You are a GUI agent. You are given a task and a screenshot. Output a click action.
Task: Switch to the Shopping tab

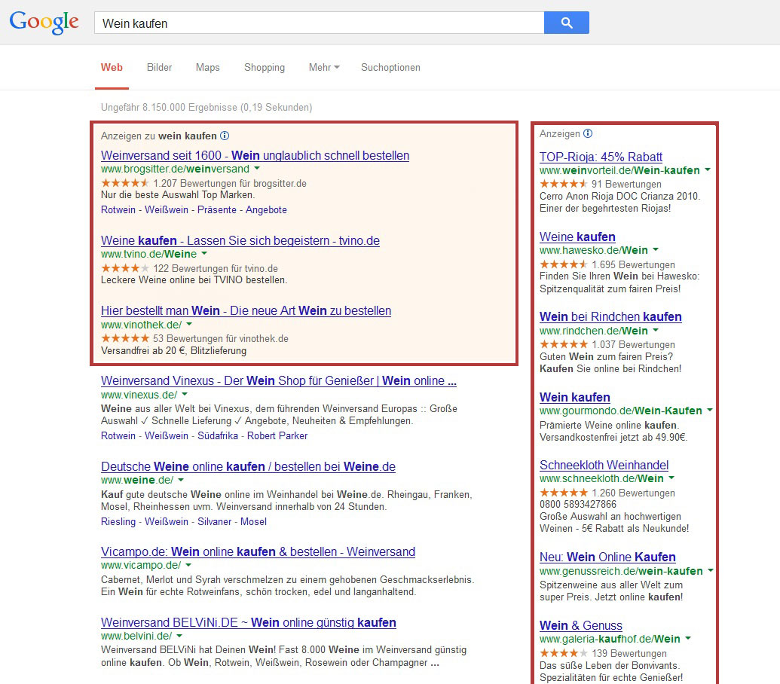265,68
